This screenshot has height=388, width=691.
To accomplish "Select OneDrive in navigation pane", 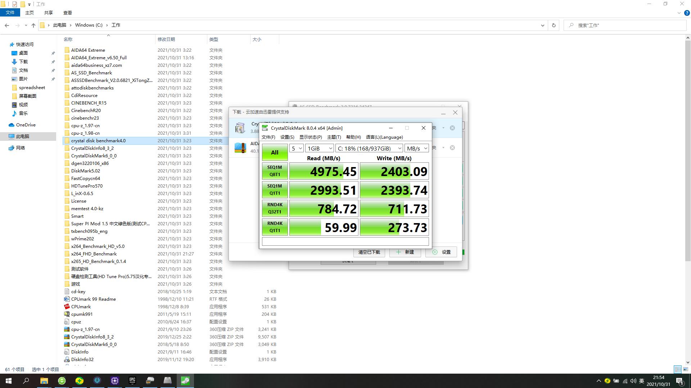I will (26, 125).
